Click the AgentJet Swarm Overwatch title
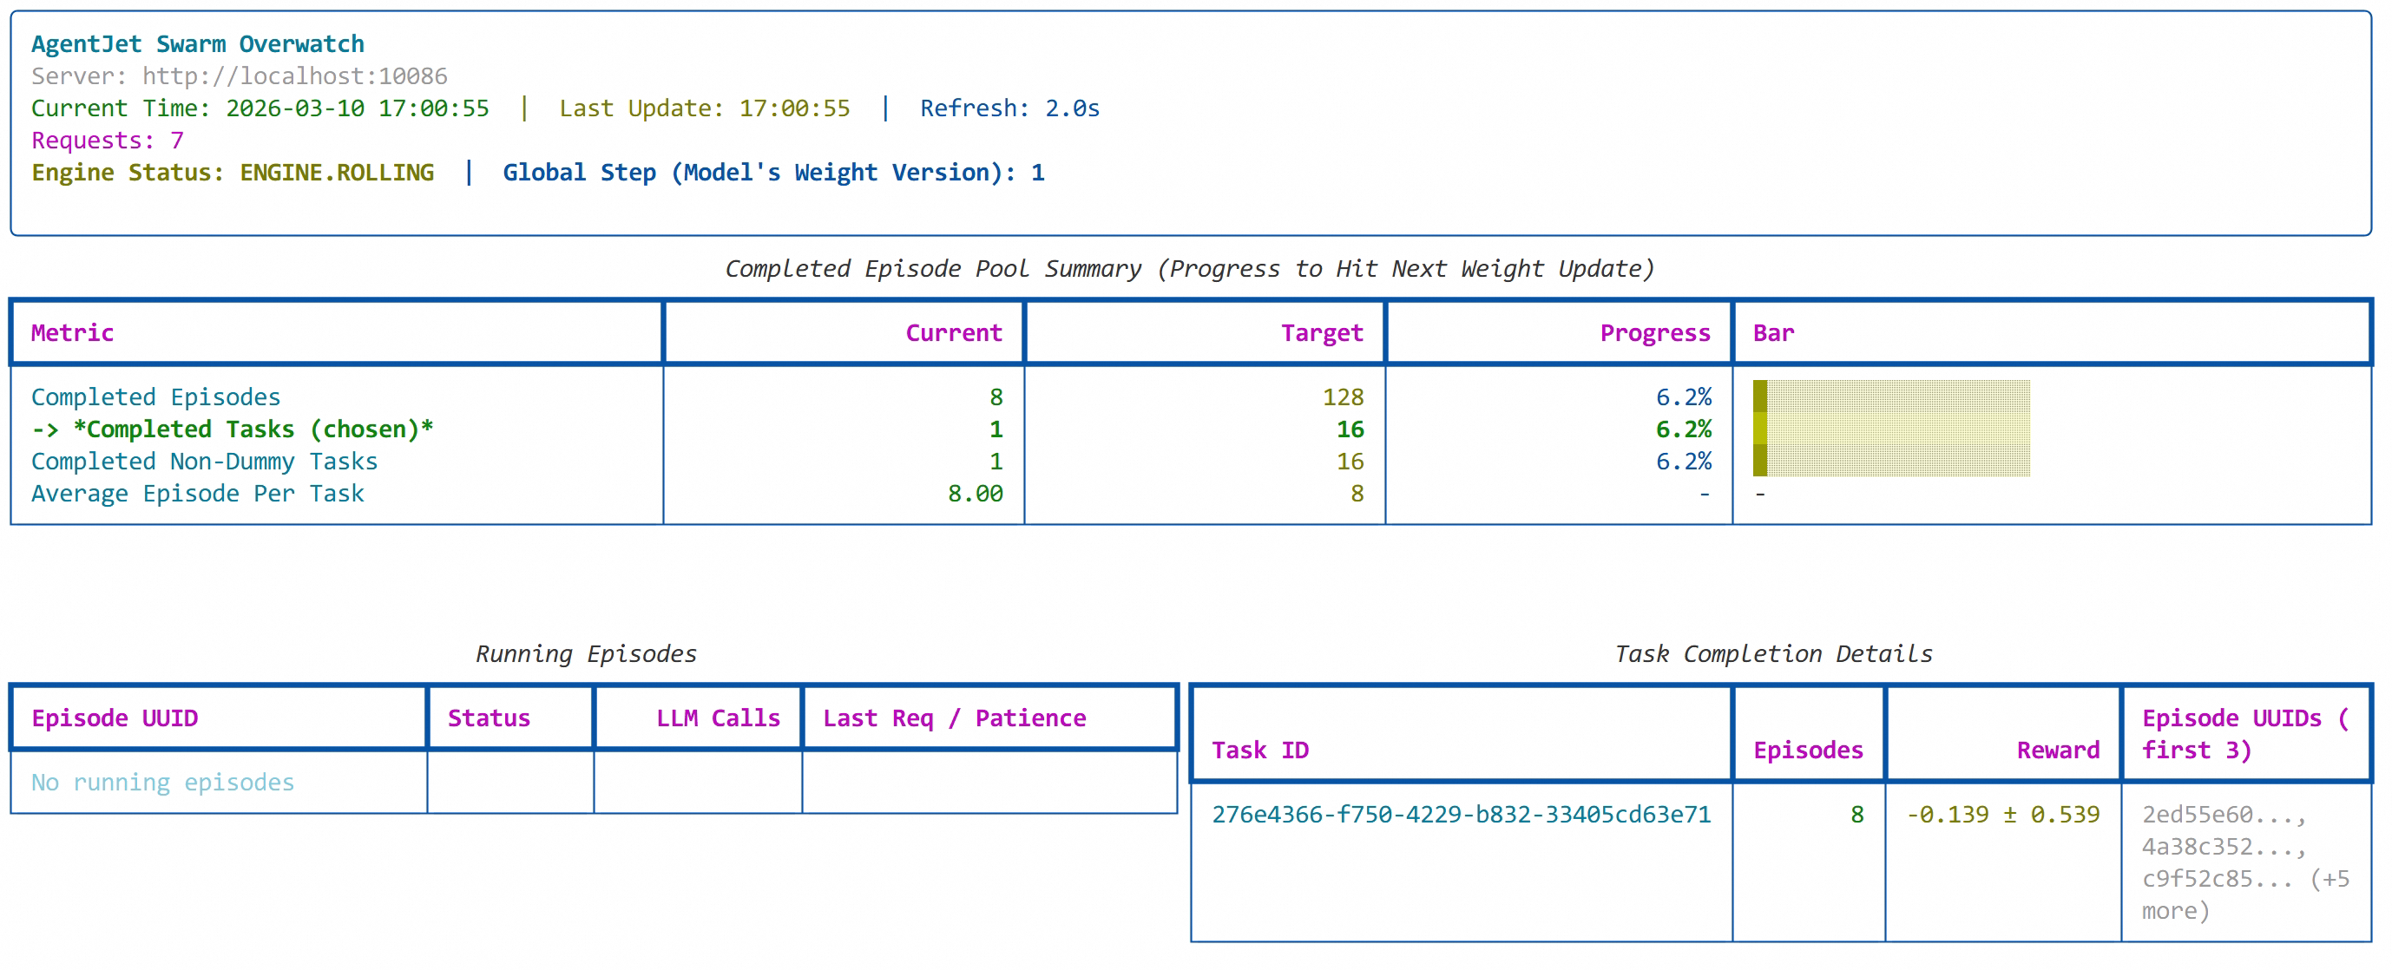This screenshot has height=970, width=2392. [x=197, y=43]
